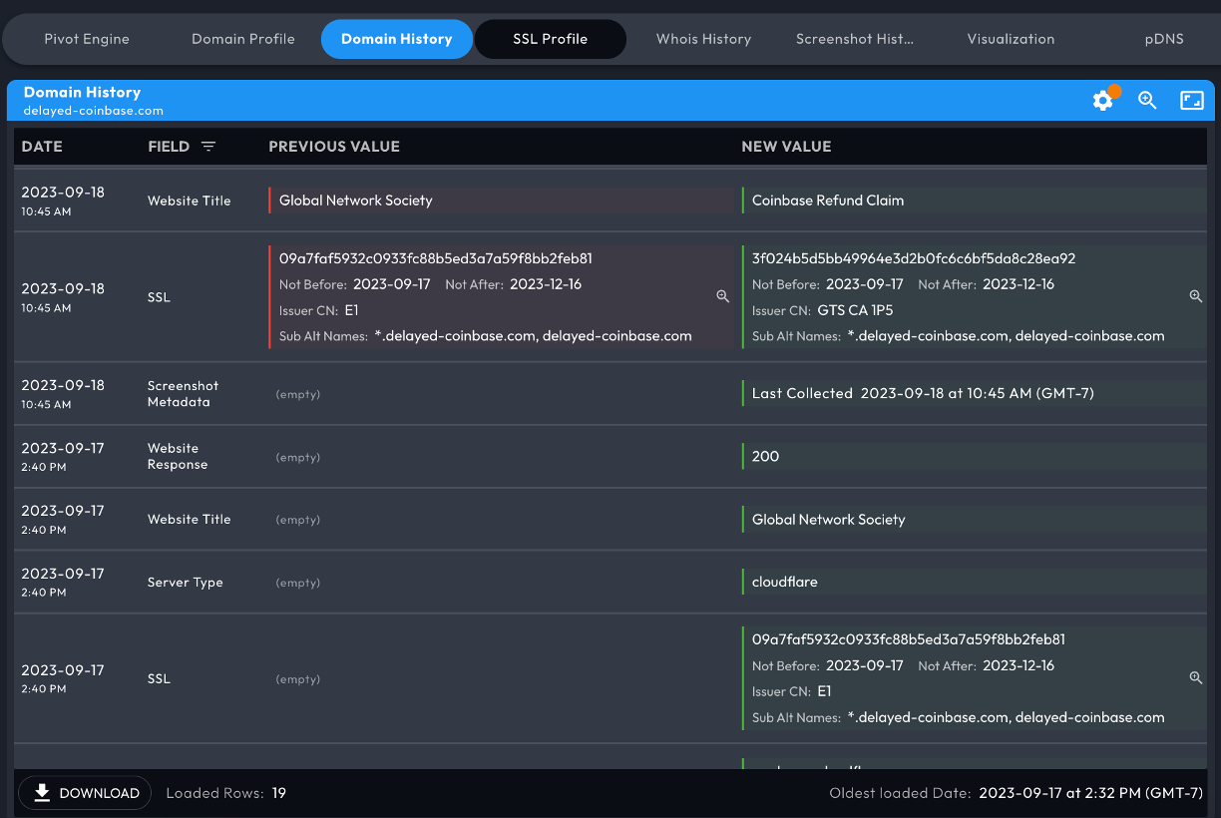
Task: Expand Domain History panel to fullscreen
Action: point(1192,100)
